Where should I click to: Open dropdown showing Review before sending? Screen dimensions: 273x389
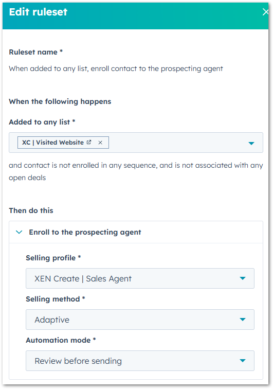tap(140, 361)
